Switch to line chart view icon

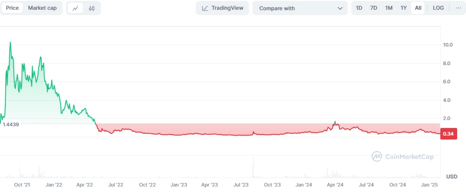pyautogui.click(x=75, y=8)
